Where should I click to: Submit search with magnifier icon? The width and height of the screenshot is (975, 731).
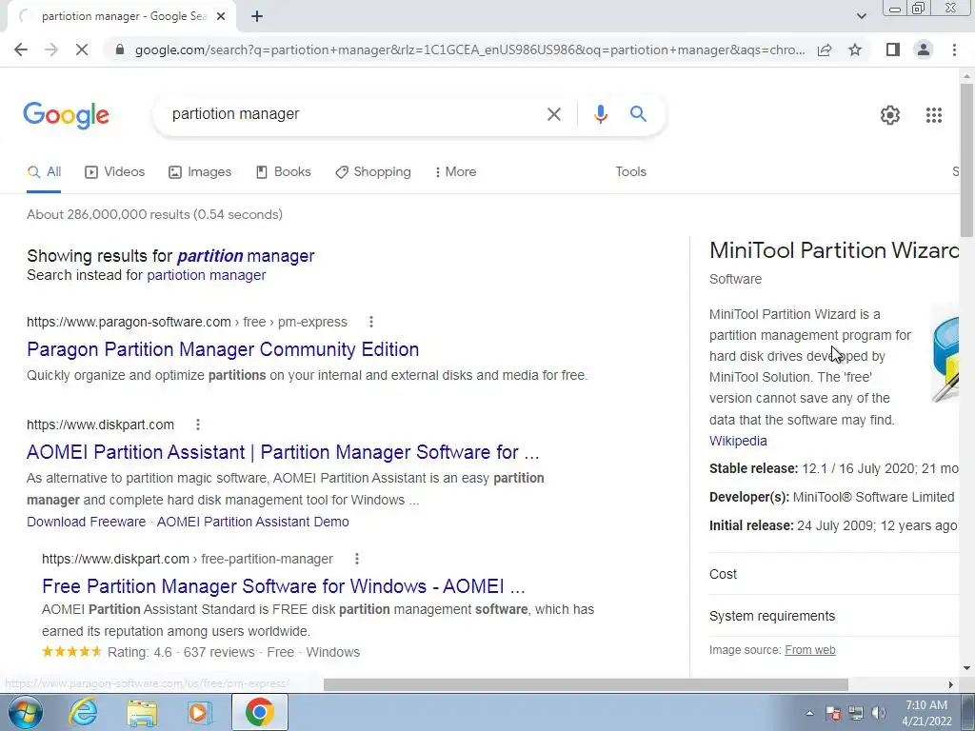[638, 114]
